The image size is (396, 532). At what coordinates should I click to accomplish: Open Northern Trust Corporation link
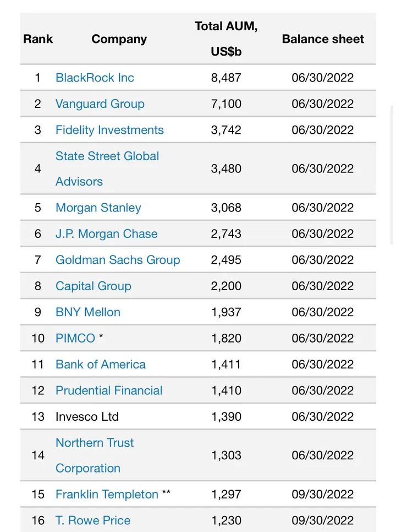(95, 443)
